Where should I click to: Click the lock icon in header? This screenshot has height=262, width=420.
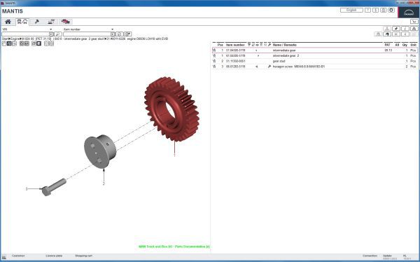point(384,11)
